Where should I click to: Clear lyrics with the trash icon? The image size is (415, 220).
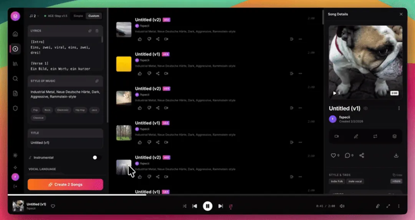[97, 31]
